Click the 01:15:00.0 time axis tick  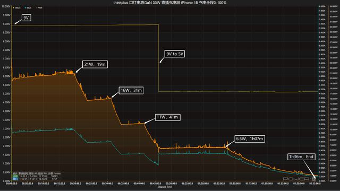(x=251, y=184)
